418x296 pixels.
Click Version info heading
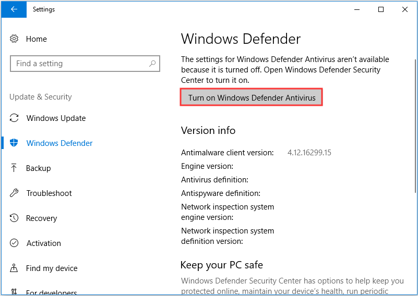[x=208, y=130]
